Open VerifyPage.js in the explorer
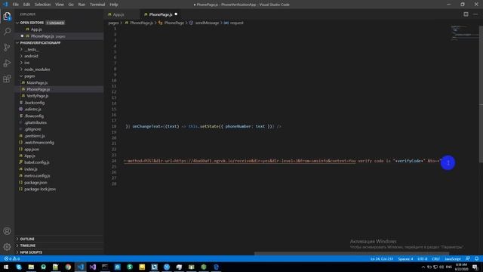Image resolution: width=483 pixels, height=272 pixels. pyautogui.click(x=38, y=96)
